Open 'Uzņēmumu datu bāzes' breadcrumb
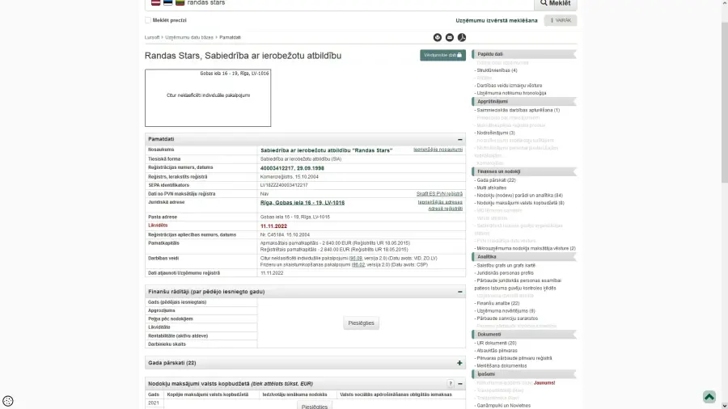 point(189,37)
